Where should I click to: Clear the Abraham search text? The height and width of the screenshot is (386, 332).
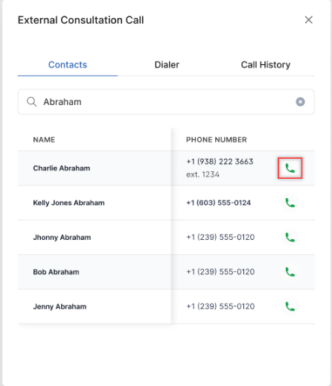point(300,102)
